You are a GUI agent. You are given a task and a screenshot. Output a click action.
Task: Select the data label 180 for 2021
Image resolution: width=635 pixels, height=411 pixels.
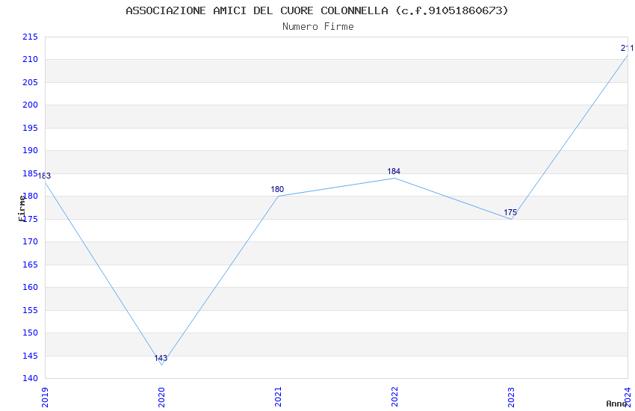[x=277, y=189]
